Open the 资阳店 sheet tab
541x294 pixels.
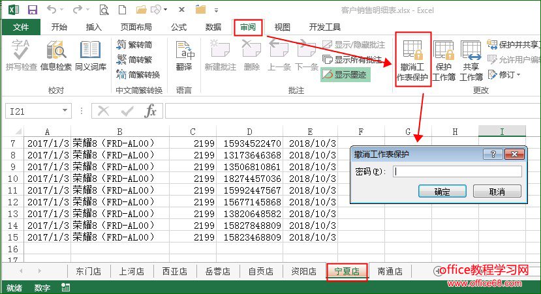(303, 272)
